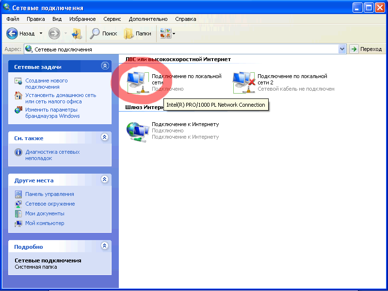Collapse the "Подробно" details panel
The width and height of the screenshot is (388, 291).
pyautogui.click(x=105, y=246)
